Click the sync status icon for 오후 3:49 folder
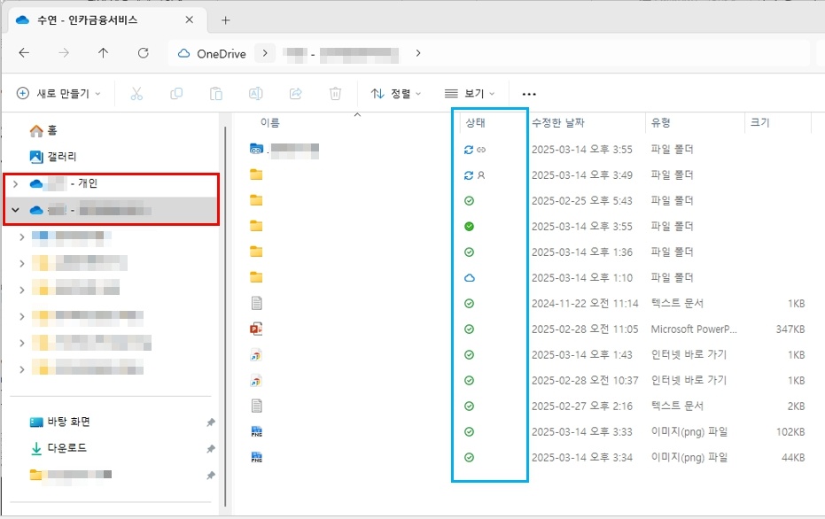Viewport: 825px width, 519px height. pyautogui.click(x=468, y=175)
